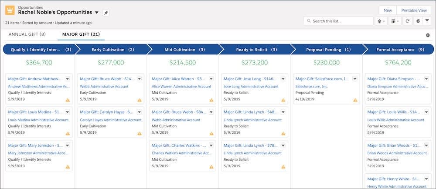Open Printable View
This screenshot has width=436, height=189.
[x=414, y=10]
